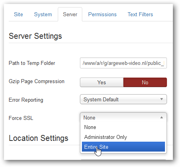Image resolution: width=180 pixels, height=167 pixels.
Task: Switch to the Site tab
Action: coord(18,14)
